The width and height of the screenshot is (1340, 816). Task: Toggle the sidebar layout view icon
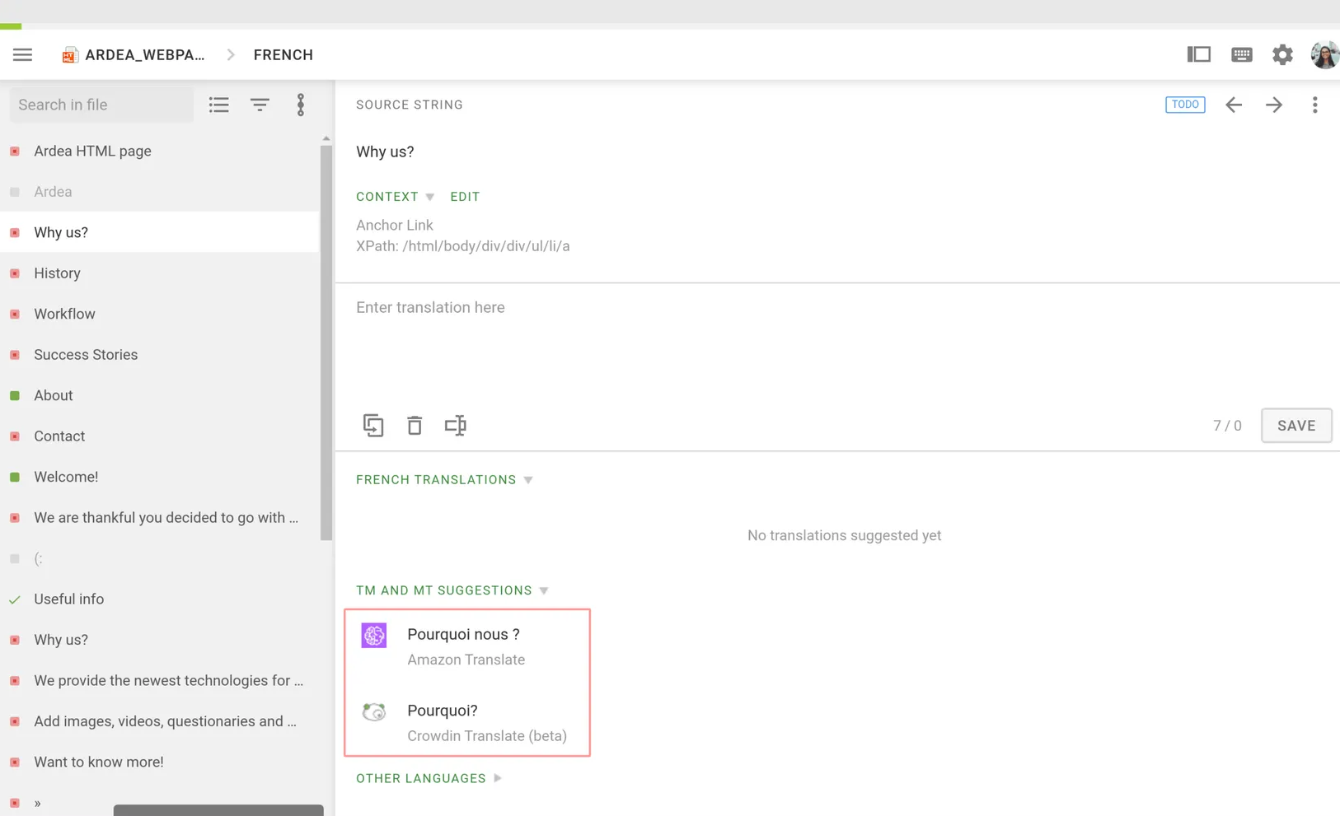point(1198,54)
